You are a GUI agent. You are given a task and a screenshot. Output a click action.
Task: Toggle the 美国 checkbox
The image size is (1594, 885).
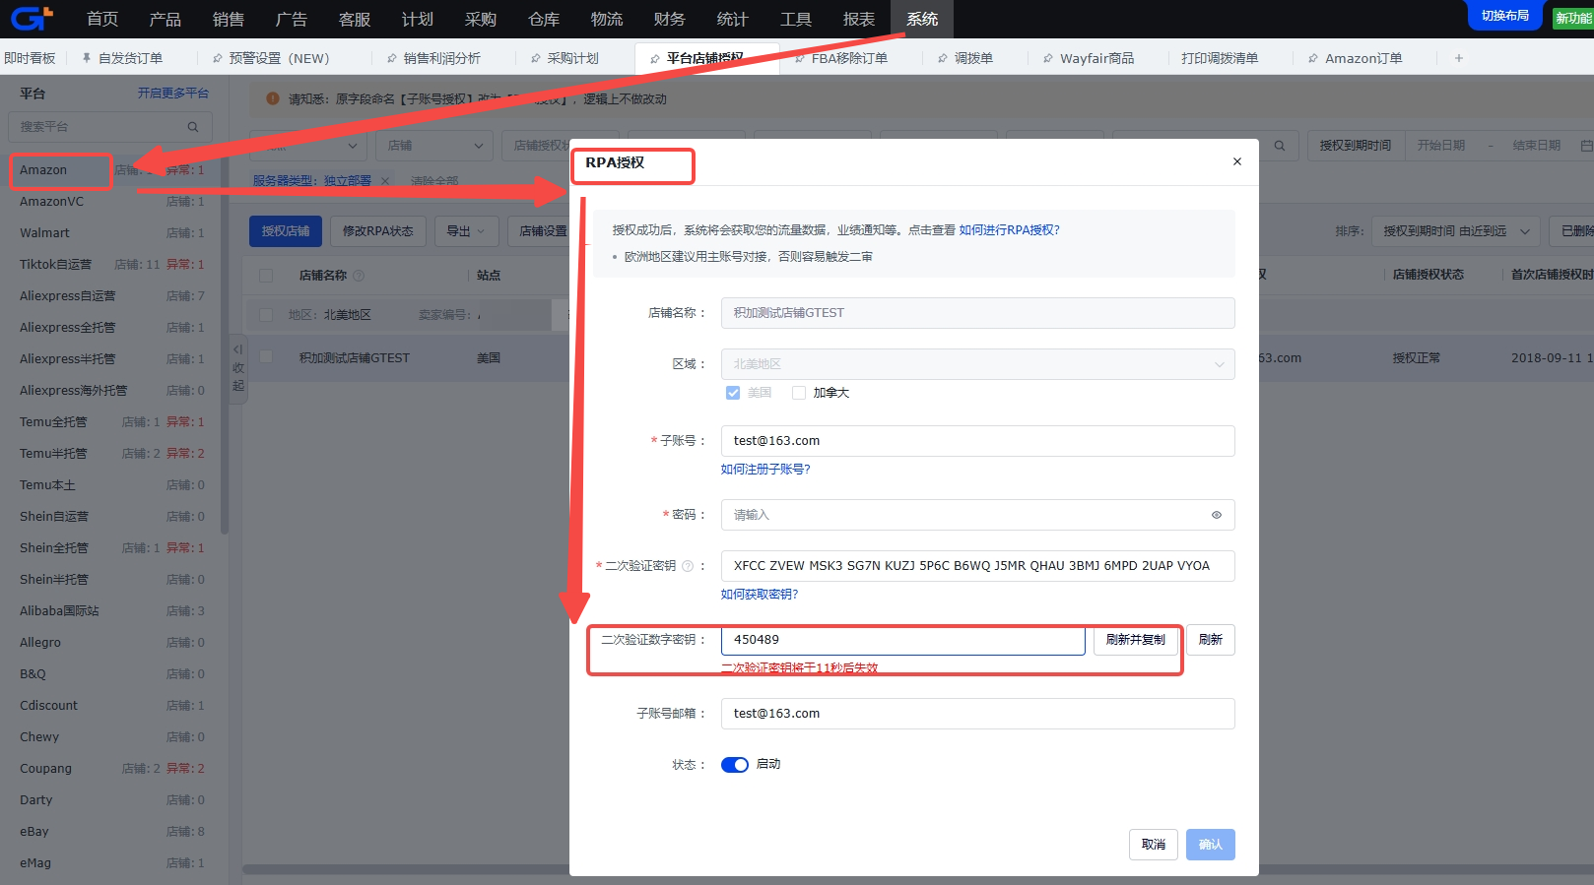pyautogui.click(x=733, y=393)
